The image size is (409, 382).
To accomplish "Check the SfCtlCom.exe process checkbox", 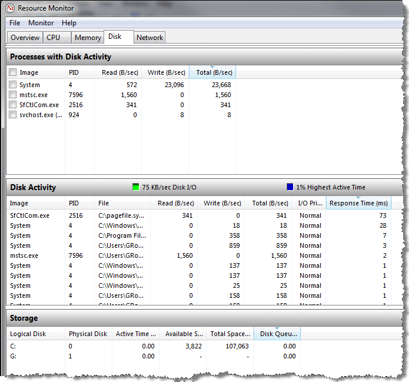I will pos(13,105).
